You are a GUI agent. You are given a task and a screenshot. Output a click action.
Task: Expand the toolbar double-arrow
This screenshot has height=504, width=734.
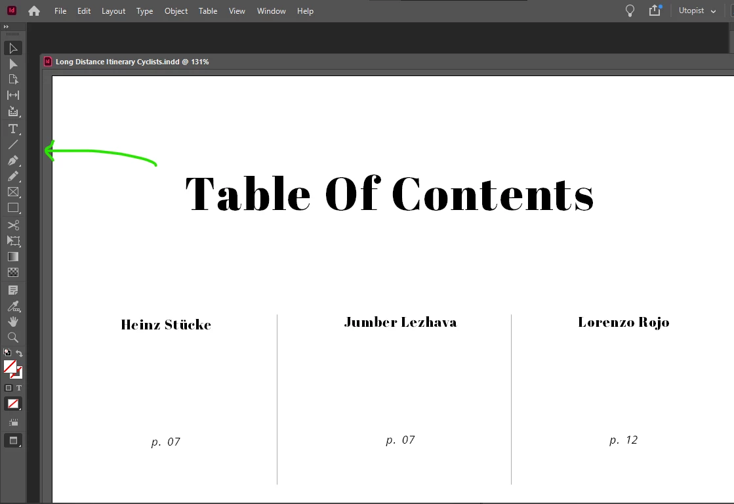pyautogui.click(x=6, y=27)
